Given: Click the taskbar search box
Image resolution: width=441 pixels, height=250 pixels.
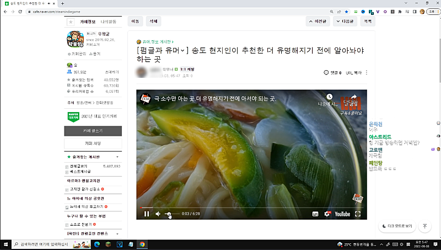Looking at the screenshot, I should pos(51,244).
